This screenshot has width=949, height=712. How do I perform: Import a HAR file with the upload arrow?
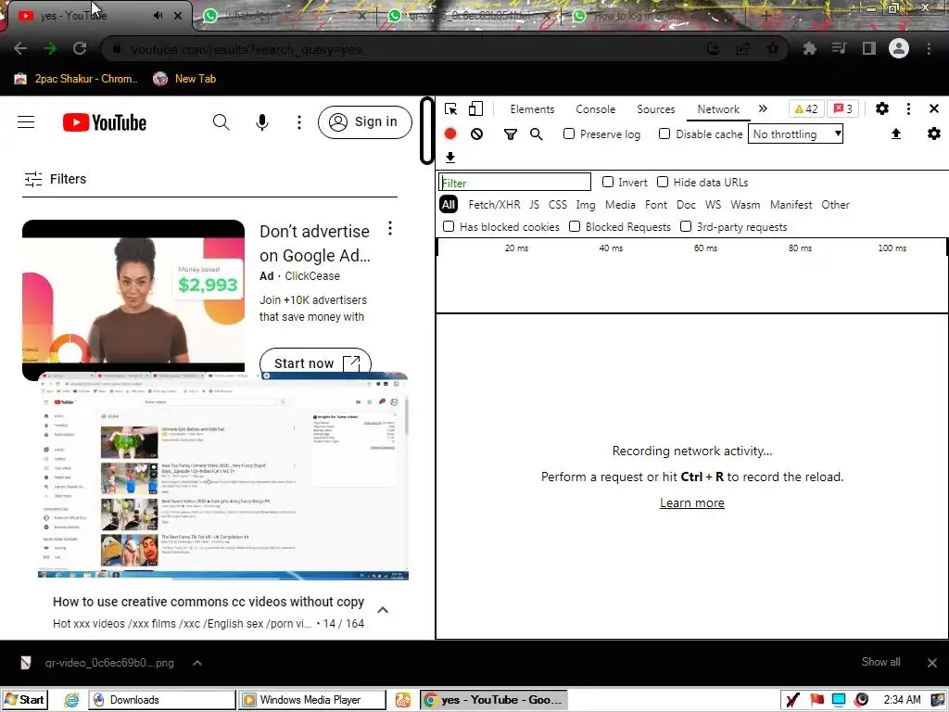(896, 133)
